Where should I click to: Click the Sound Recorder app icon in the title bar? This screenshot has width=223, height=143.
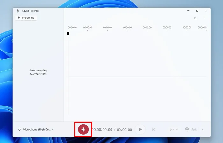(x=18, y=11)
